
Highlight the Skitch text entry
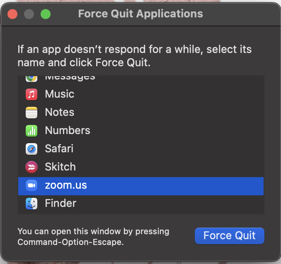click(x=61, y=167)
